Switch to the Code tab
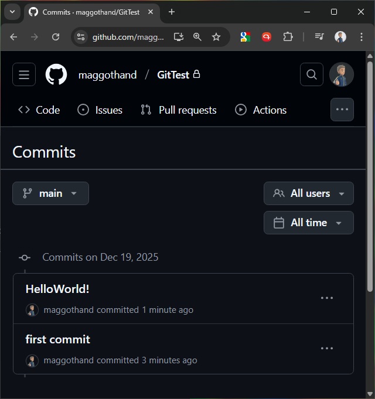This screenshot has height=399, width=375. pyautogui.click(x=39, y=110)
